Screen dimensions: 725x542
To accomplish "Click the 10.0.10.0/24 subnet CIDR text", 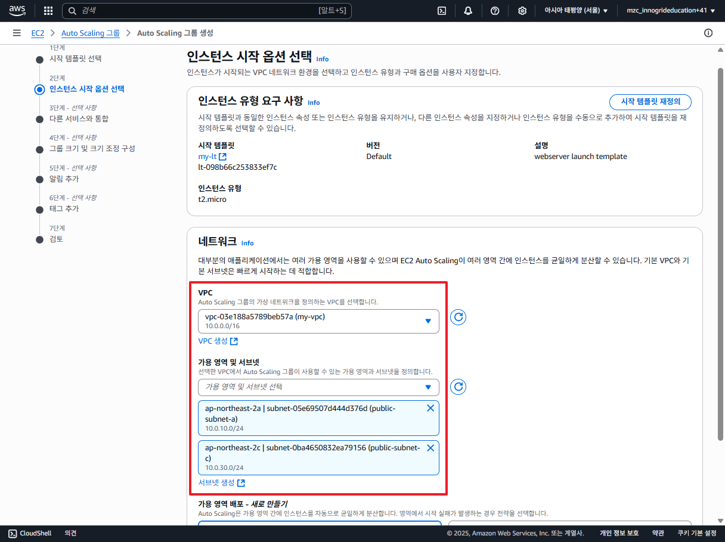I will click(x=224, y=428).
